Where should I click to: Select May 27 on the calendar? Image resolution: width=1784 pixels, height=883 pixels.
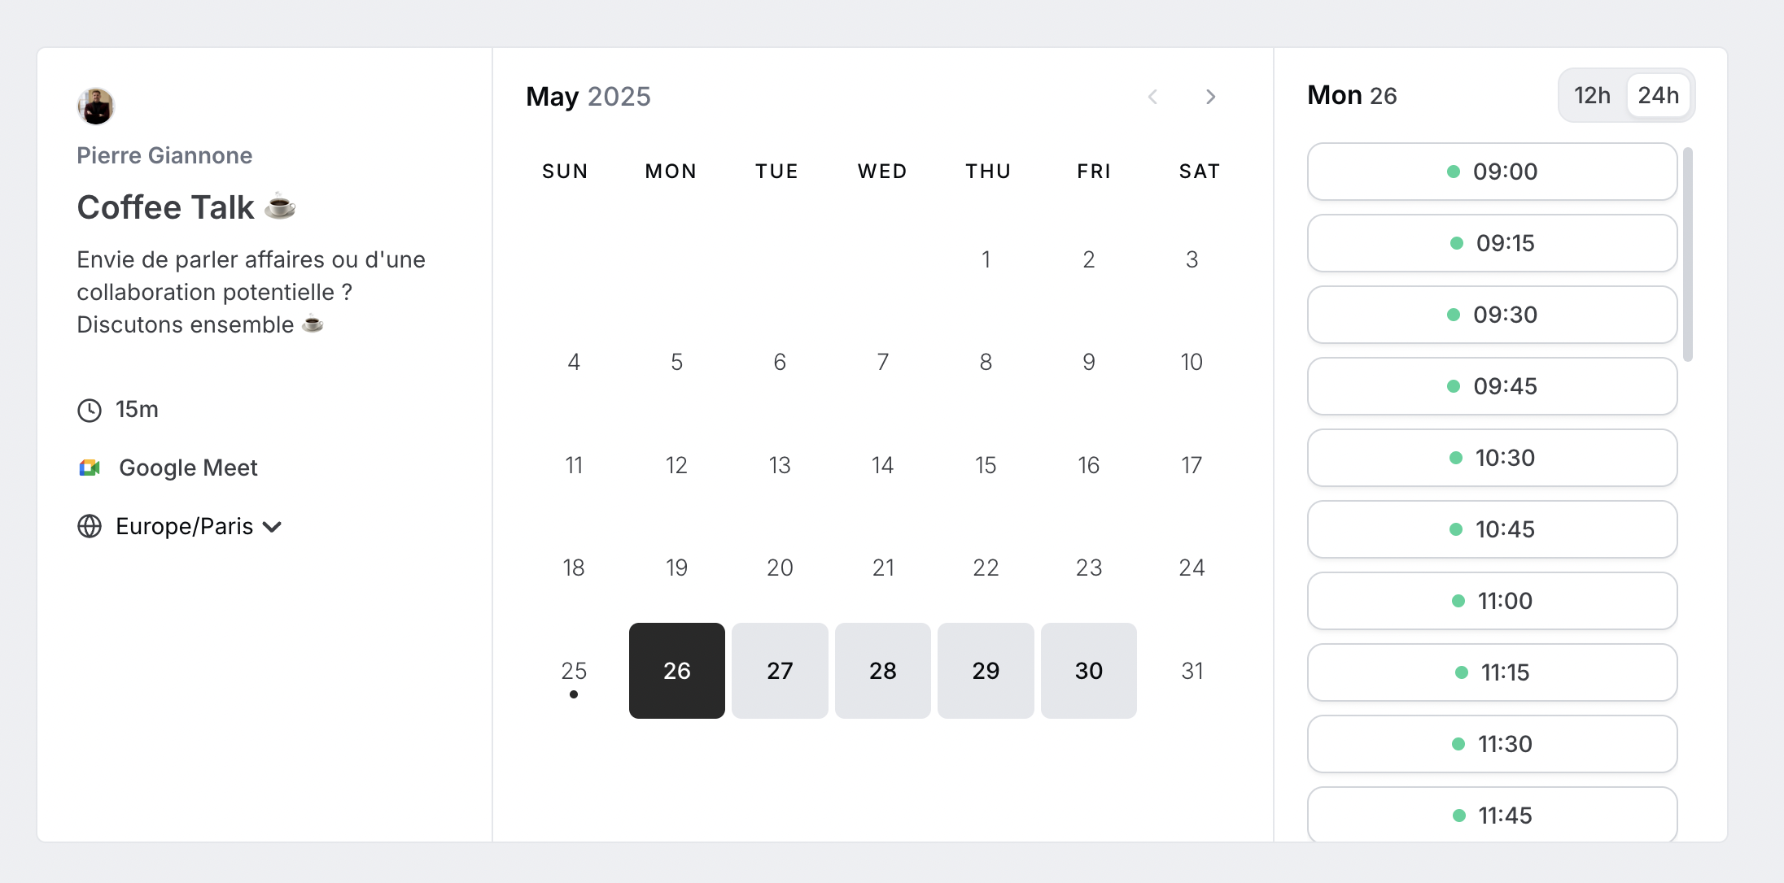pyautogui.click(x=779, y=671)
